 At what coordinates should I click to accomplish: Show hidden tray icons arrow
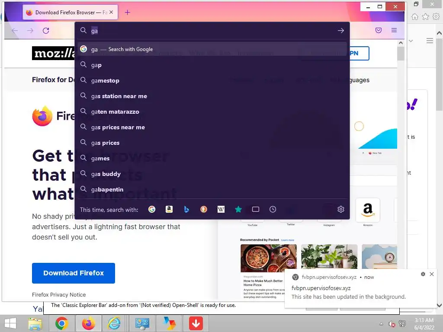point(381,324)
